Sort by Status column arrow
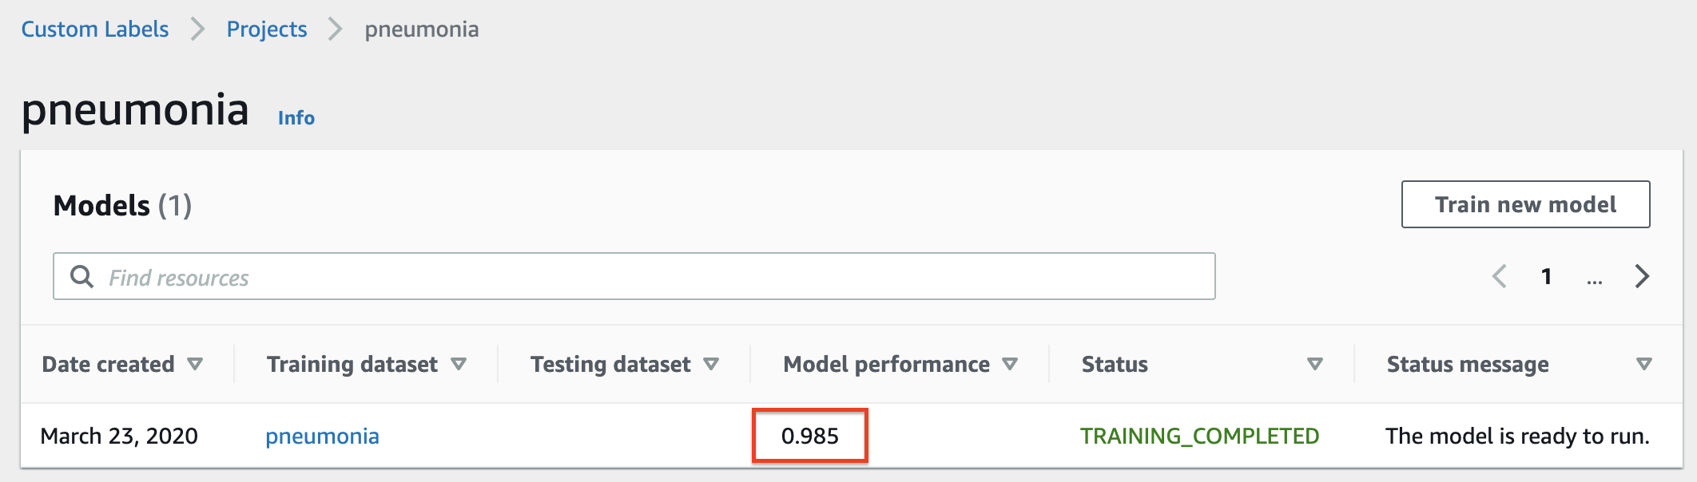This screenshot has width=1697, height=482. click(x=1314, y=364)
